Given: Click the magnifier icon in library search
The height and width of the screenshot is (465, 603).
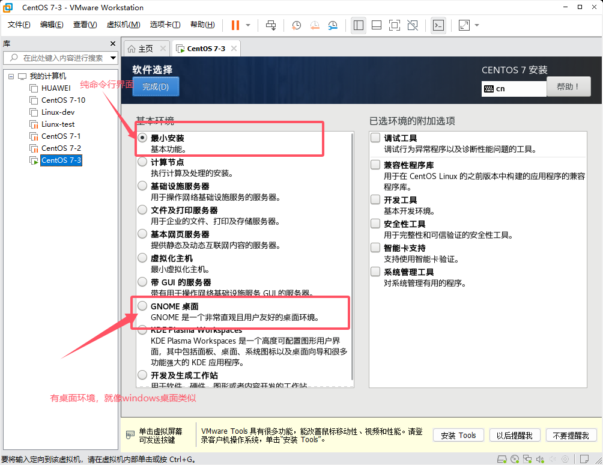Looking at the screenshot, I should click(x=14, y=58).
